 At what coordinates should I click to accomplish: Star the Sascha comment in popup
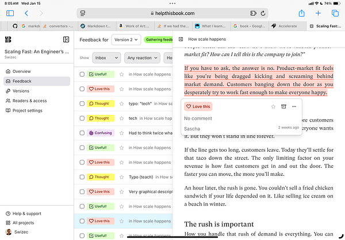point(273,107)
